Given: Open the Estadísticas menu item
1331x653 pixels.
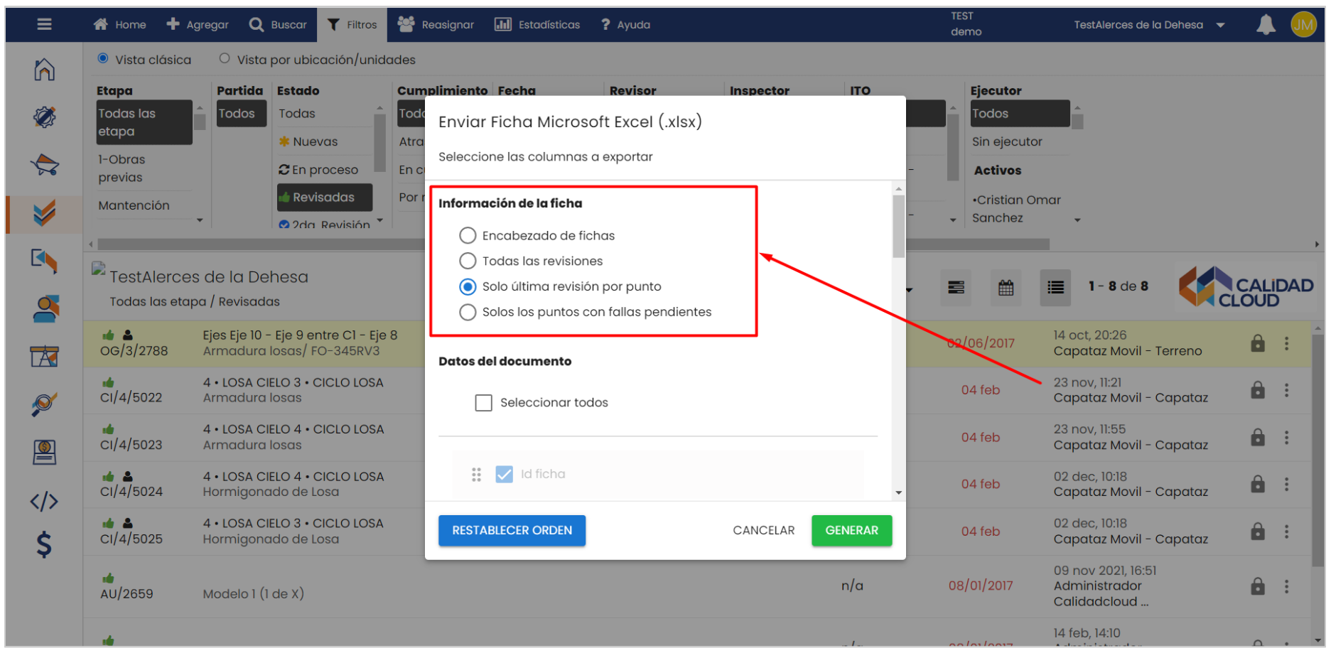Looking at the screenshot, I should (x=537, y=25).
